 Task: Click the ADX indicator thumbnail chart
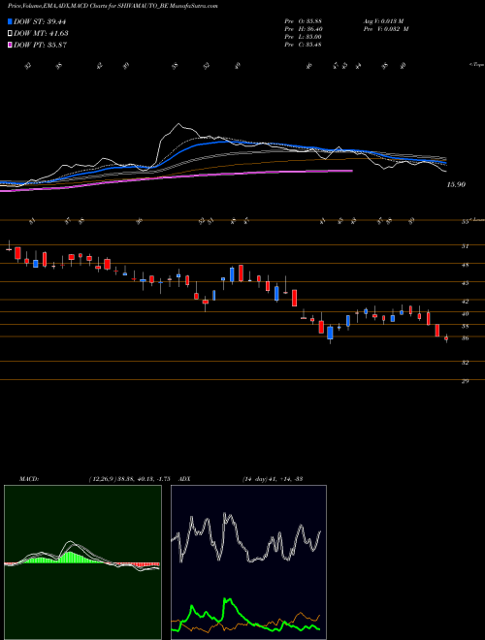248,562
